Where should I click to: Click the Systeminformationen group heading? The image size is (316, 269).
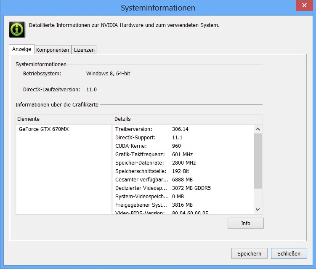click(x=41, y=64)
